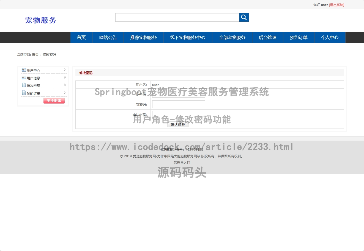
Task: Open the 推荐宠物服务 navigation tab
Action: click(x=143, y=37)
